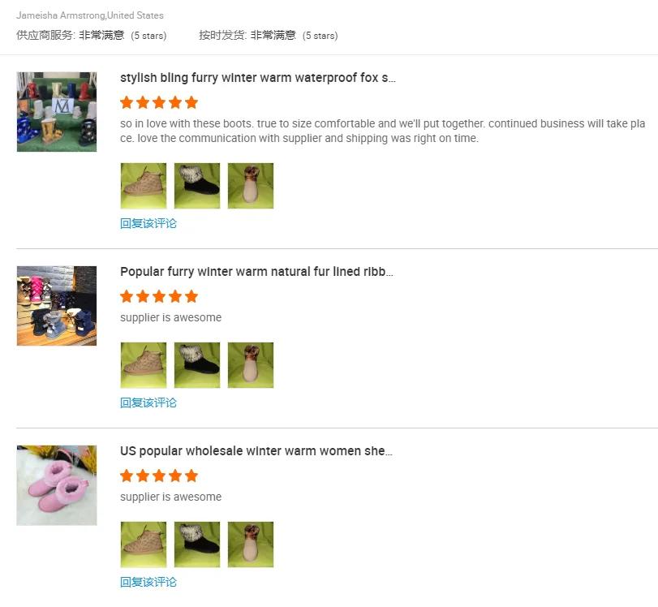View tan lace-up shoe photo in third review
Viewport: 658px width, 607px height.
coord(144,545)
